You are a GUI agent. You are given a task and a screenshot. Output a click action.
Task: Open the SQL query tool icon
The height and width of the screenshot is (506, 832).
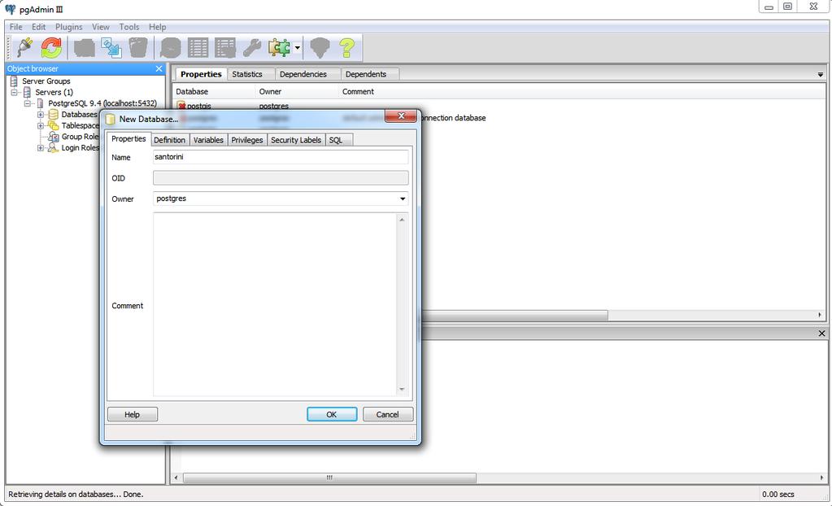pyautogui.click(x=170, y=48)
